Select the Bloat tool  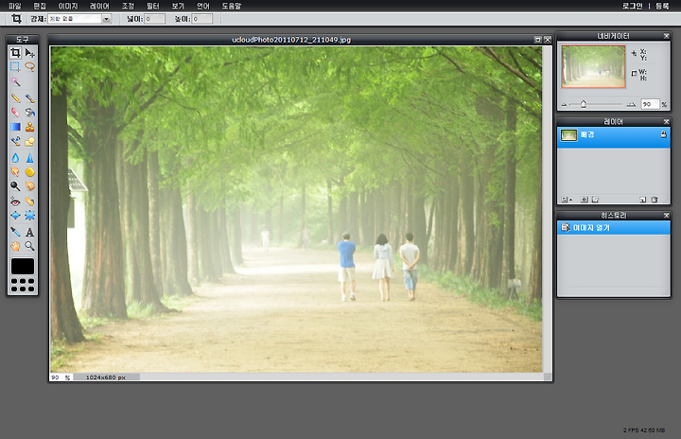coord(15,215)
